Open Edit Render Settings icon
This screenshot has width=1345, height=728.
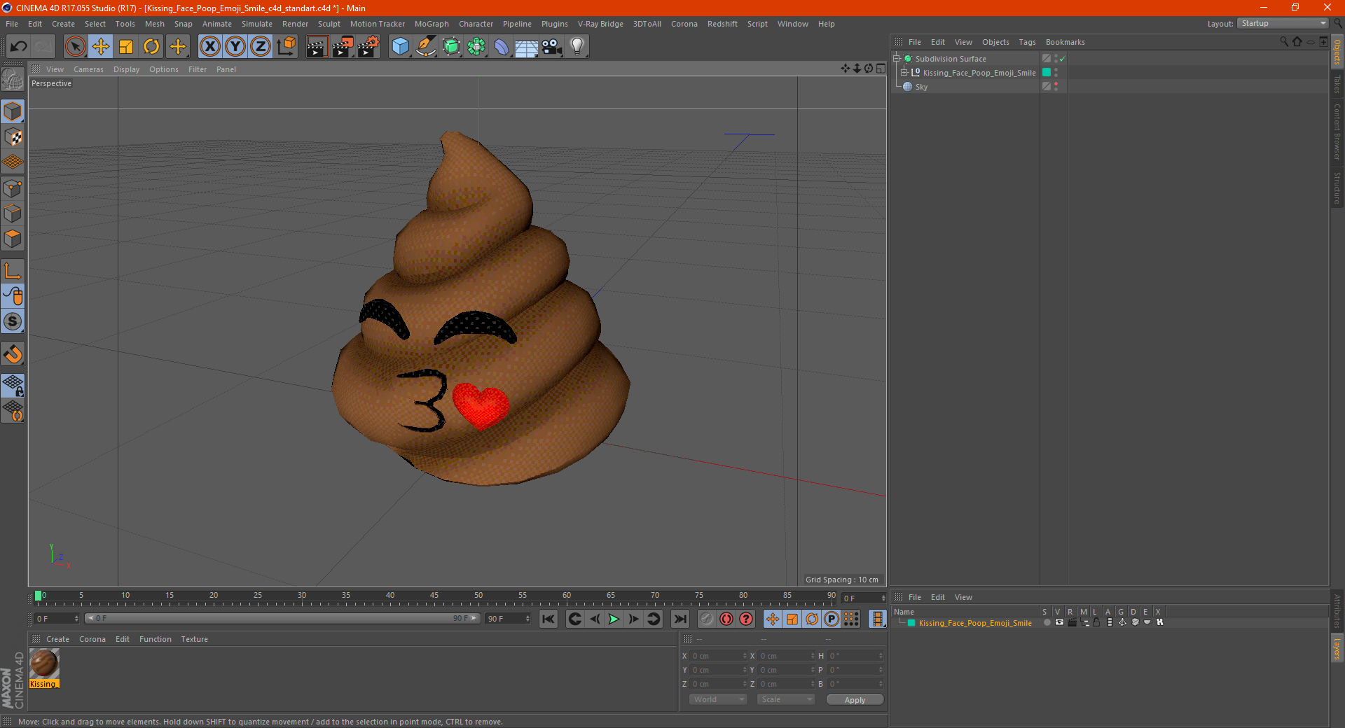pos(368,47)
